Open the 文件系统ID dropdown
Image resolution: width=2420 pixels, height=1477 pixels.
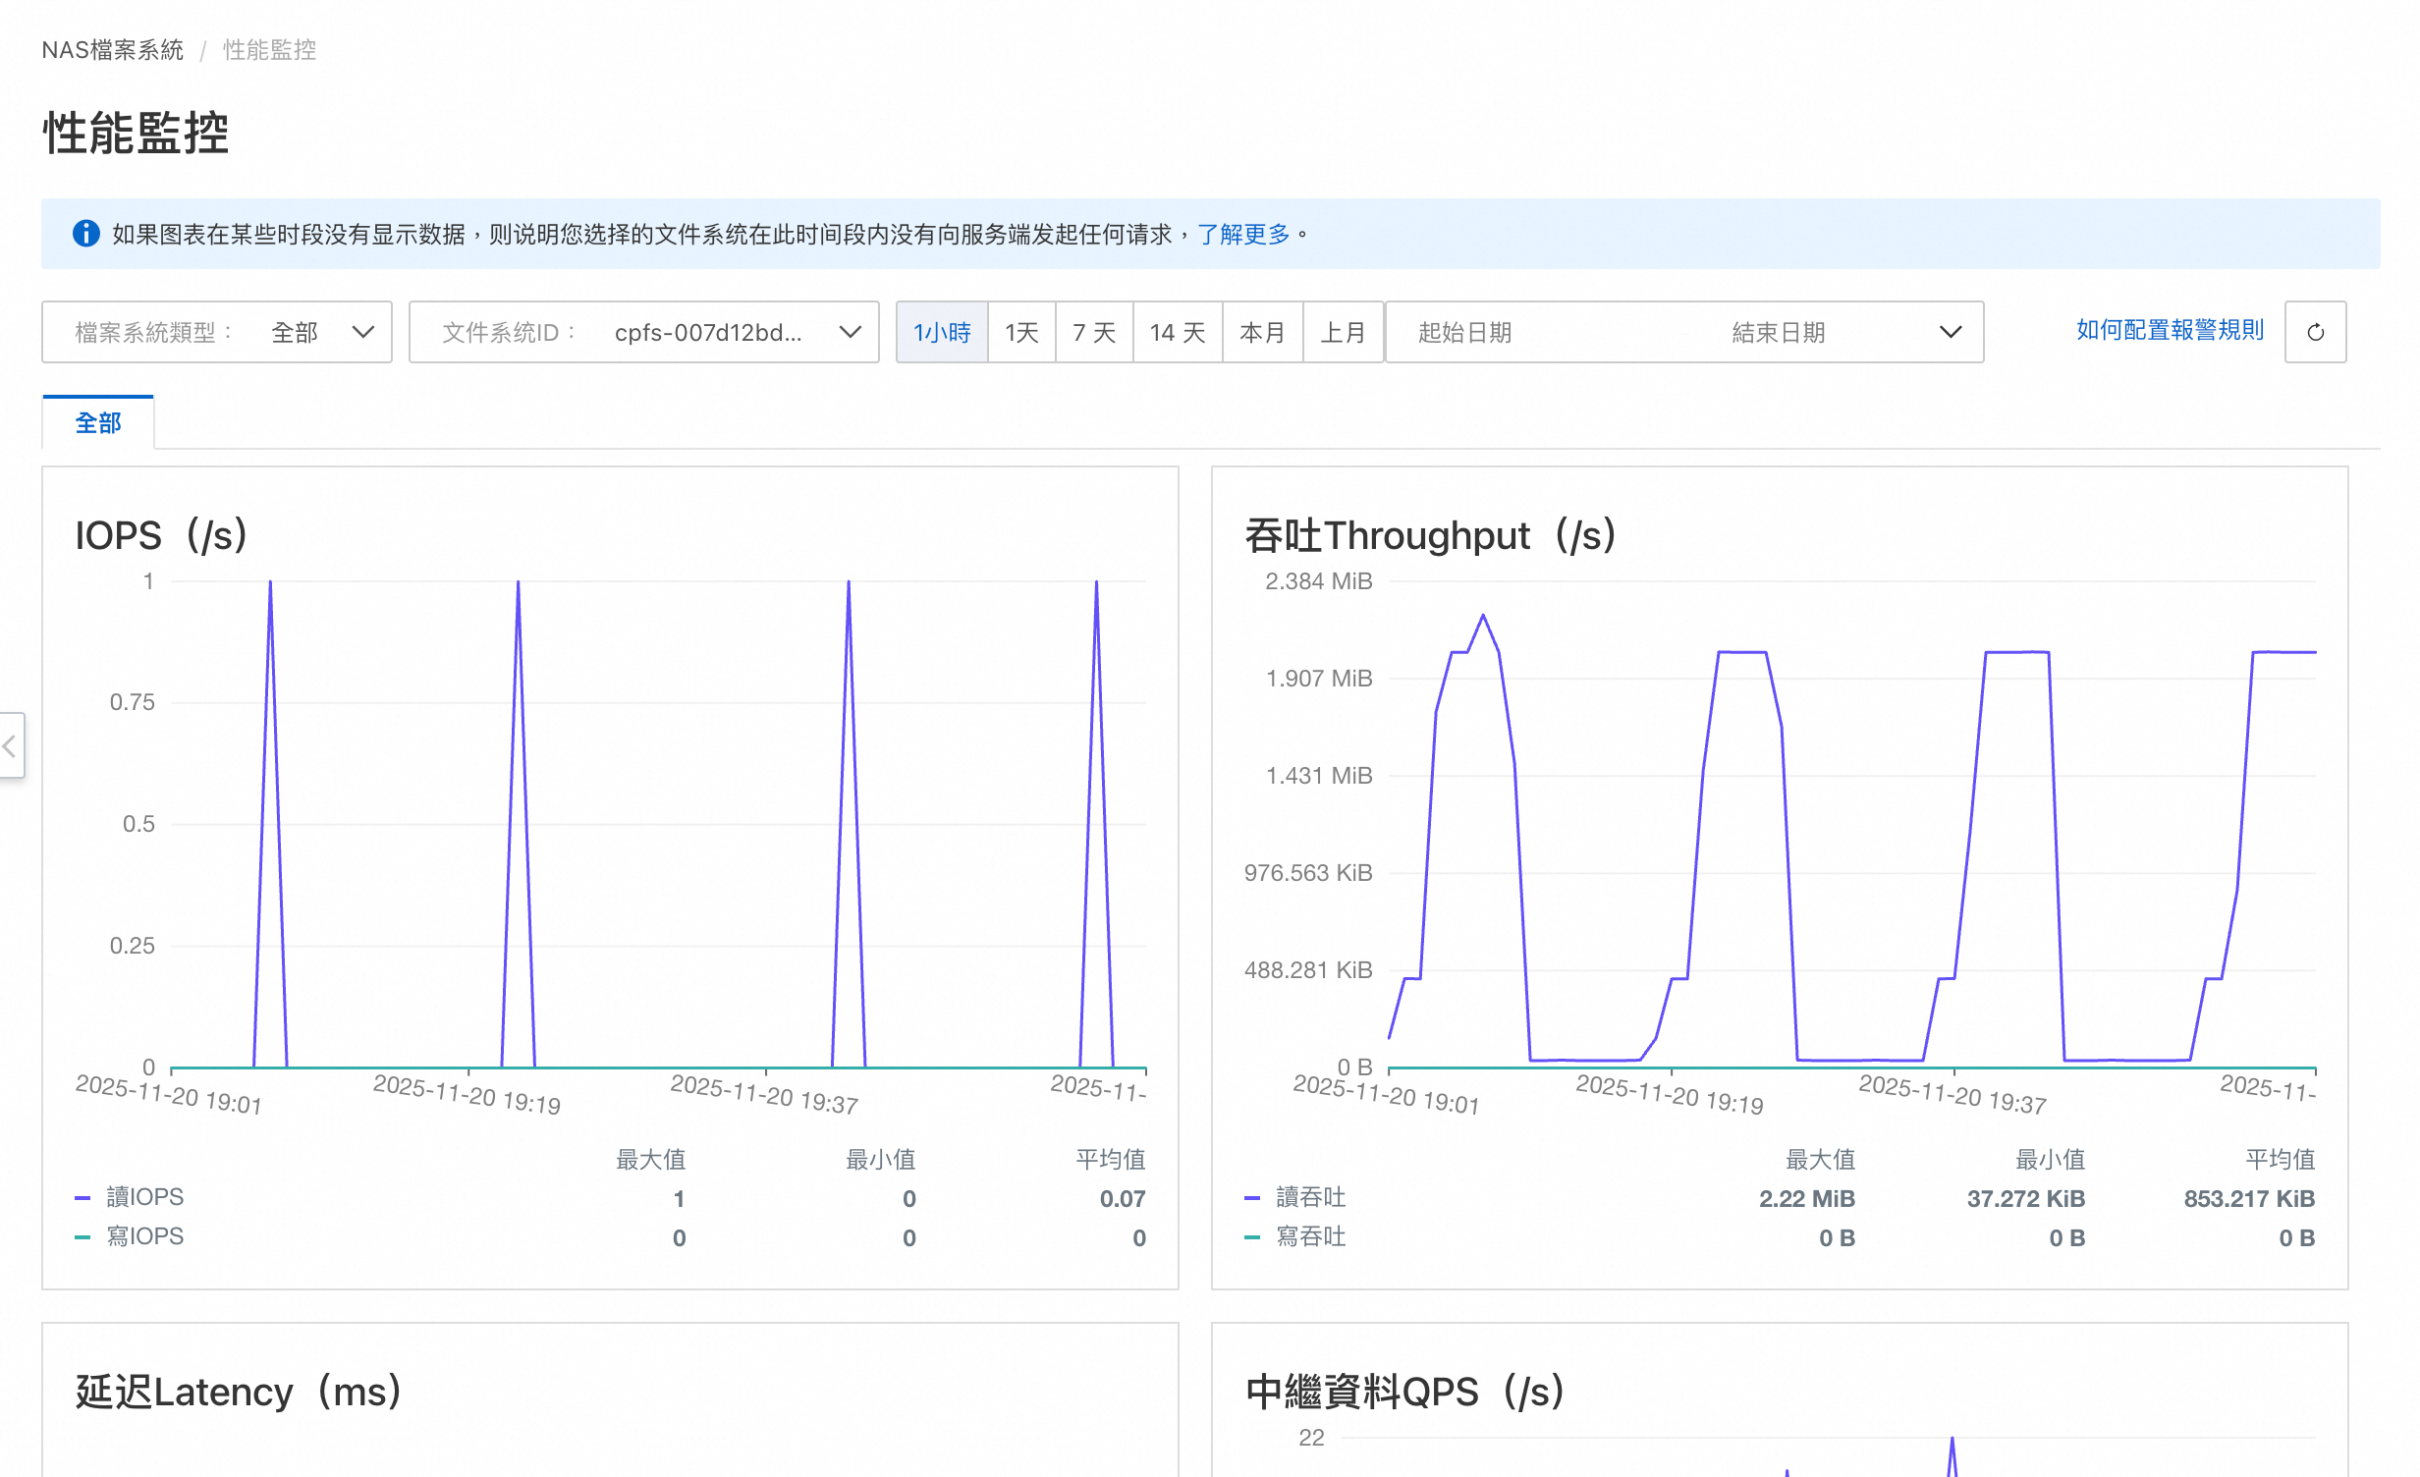pos(643,332)
